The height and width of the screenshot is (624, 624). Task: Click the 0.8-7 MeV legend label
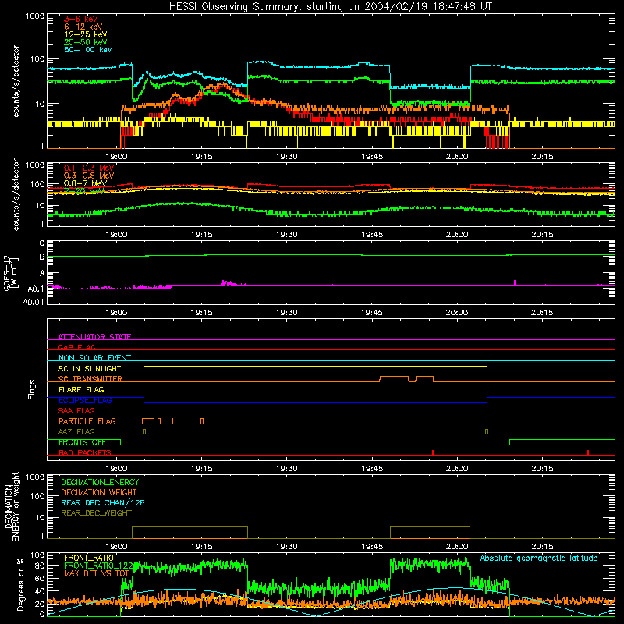click(85, 183)
